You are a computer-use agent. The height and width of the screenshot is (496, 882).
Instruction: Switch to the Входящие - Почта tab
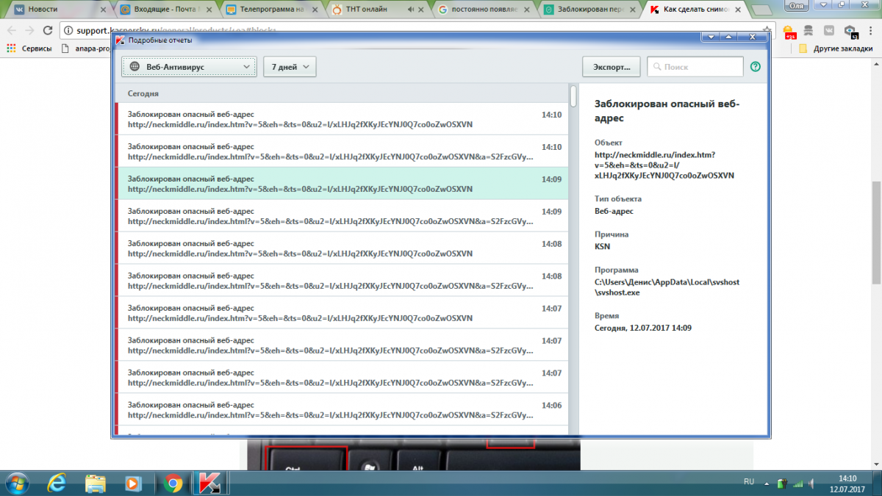click(x=165, y=10)
